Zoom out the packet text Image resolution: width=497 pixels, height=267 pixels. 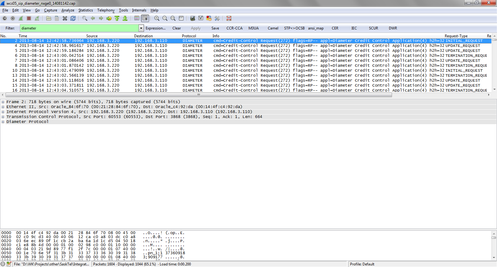(x=165, y=18)
